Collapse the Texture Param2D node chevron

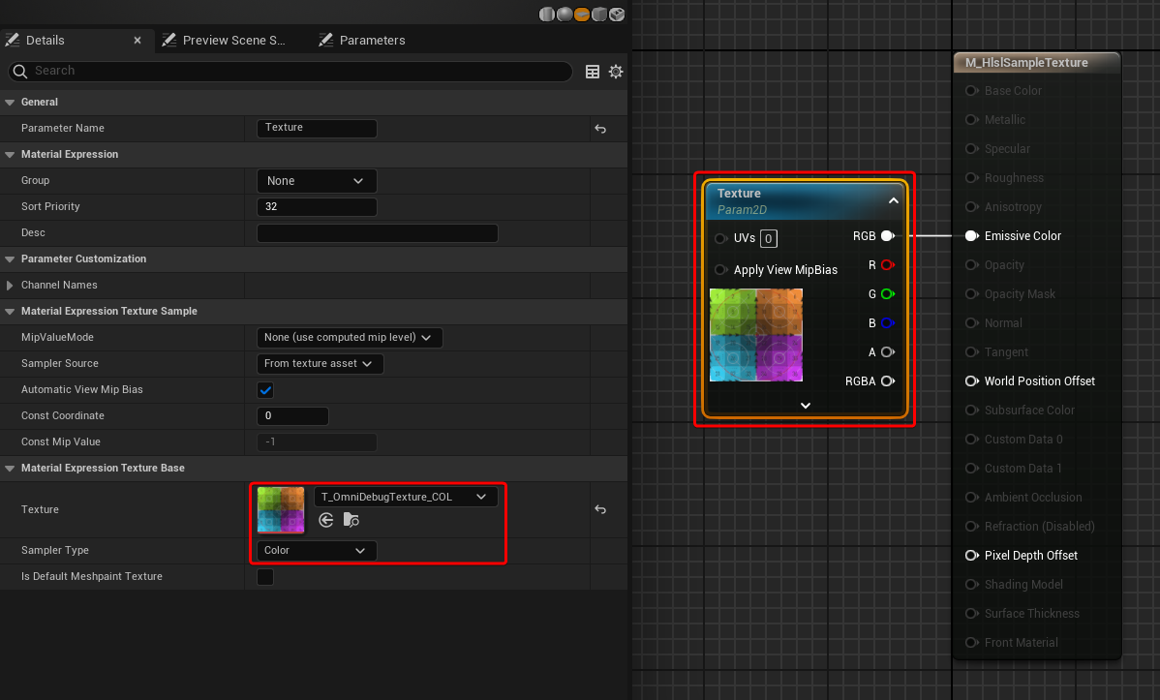(x=894, y=200)
